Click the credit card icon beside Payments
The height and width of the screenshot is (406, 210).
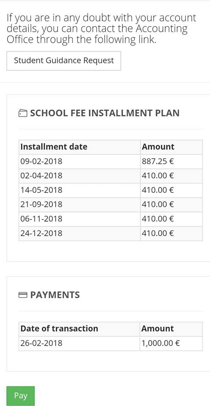(x=23, y=295)
